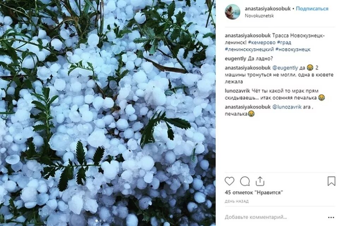Open the #кемерово hashtag

click(262, 42)
